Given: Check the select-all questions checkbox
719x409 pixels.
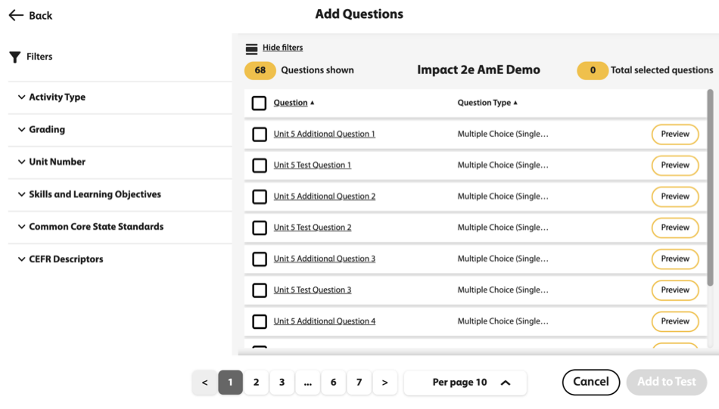Looking at the screenshot, I should [x=259, y=103].
